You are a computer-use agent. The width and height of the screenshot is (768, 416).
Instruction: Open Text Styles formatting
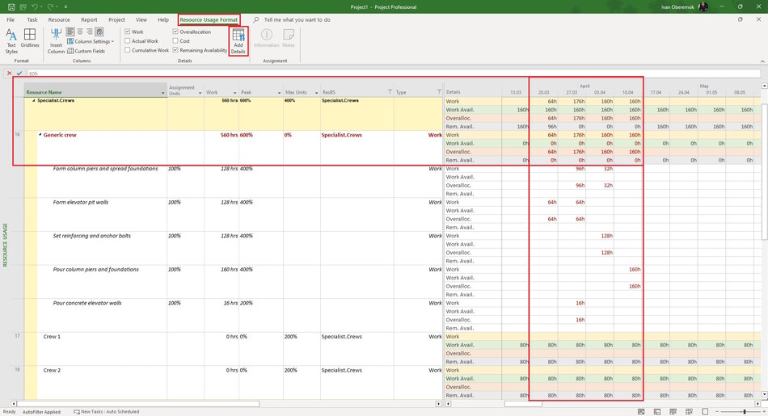coord(11,41)
